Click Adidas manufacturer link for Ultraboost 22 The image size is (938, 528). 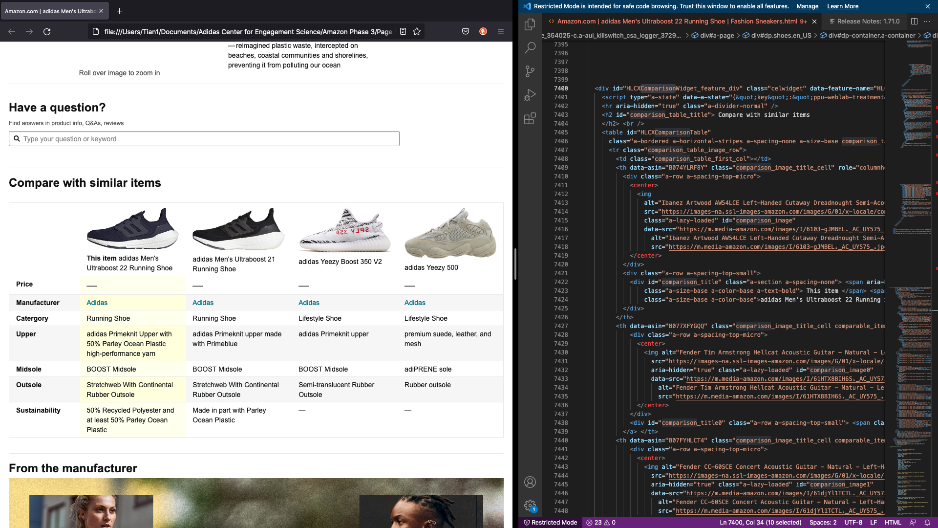click(97, 303)
